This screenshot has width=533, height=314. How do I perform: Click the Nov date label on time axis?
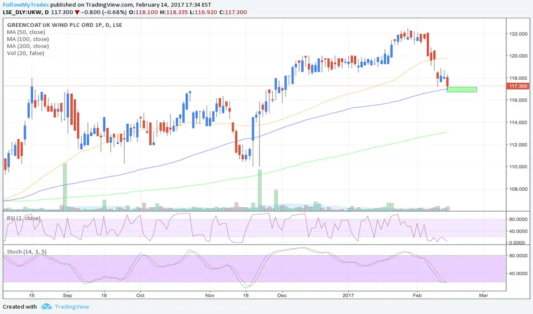(x=210, y=295)
